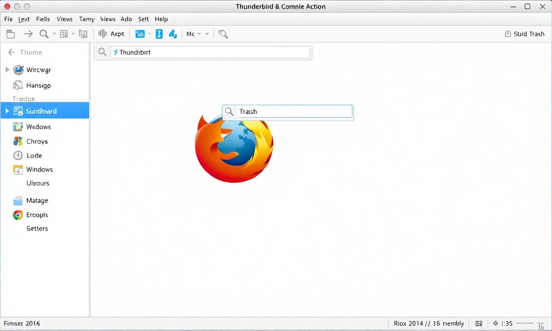The width and height of the screenshot is (552, 331).
Task: Open the Seft menu
Action: [x=144, y=19]
